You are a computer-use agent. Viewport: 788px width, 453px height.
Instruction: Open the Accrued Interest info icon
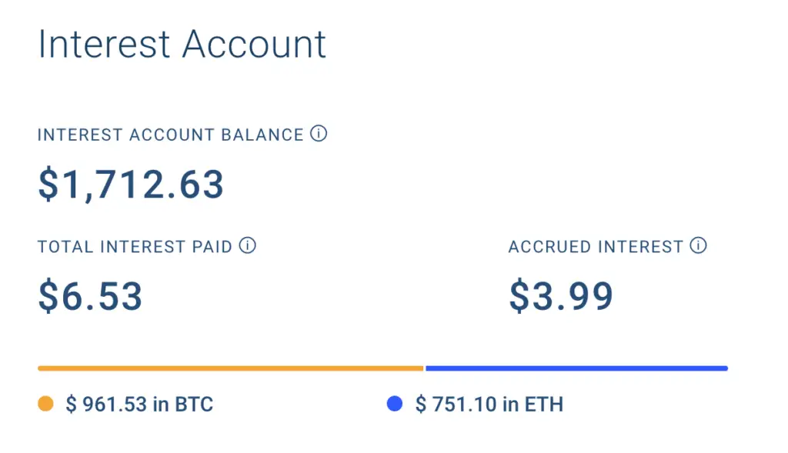(x=698, y=245)
